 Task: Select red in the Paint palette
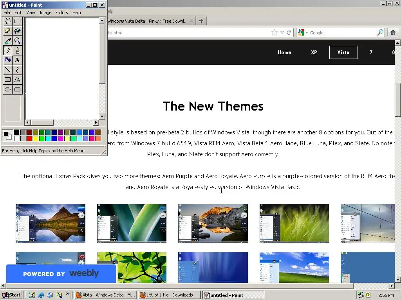29,139
